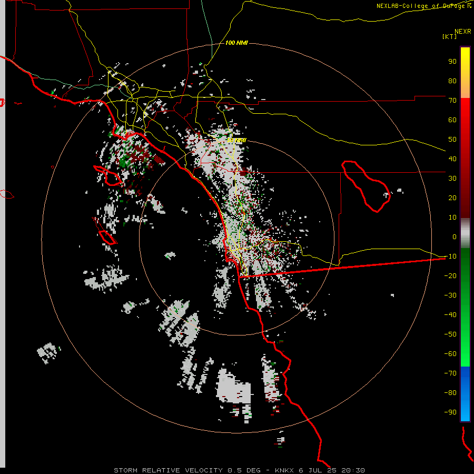Select the 30 scale value label

point(452,179)
